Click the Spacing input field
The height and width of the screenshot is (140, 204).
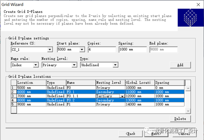coord(133,49)
